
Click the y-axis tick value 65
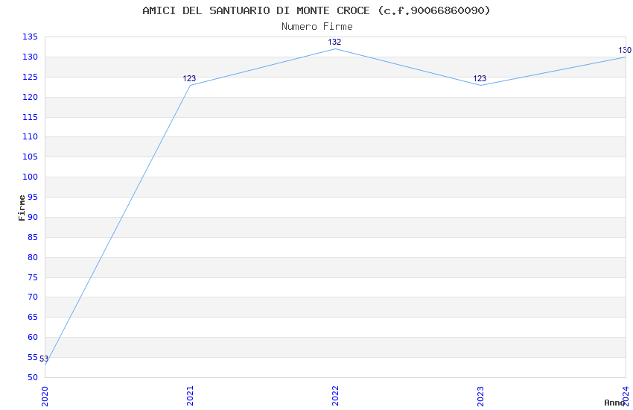click(x=33, y=317)
